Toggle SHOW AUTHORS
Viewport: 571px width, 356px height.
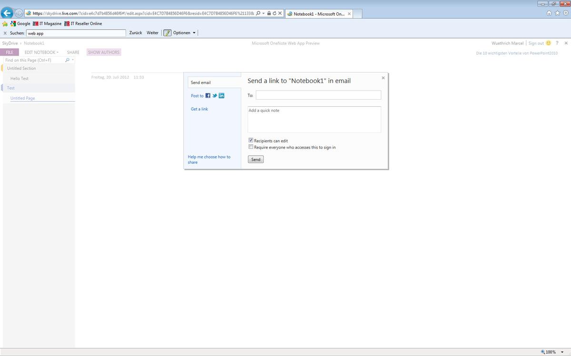pos(104,52)
